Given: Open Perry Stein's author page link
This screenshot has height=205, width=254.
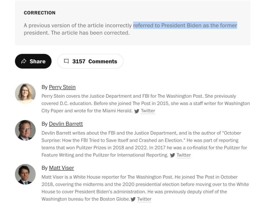Looking at the screenshot, I should coord(62,87).
